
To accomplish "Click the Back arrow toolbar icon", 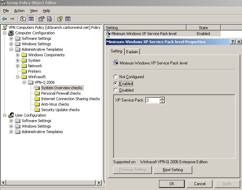I will tap(4, 19).
